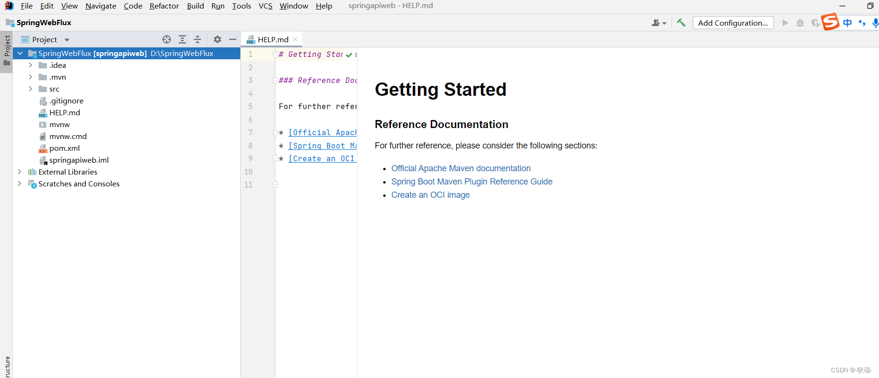Open the Tools menu

(241, 6)
